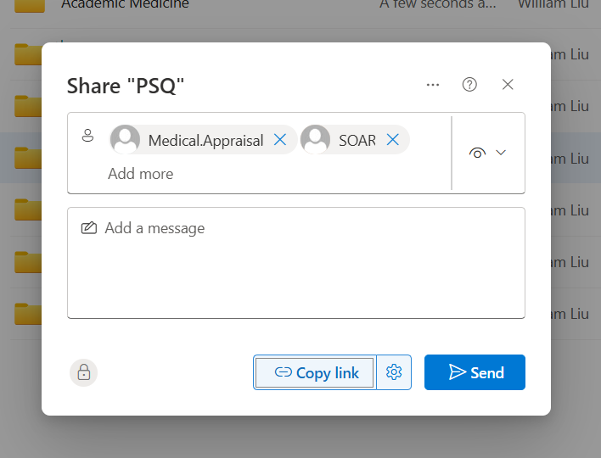The width and height of the screenshot is (601, 458).
Task: Click the lock sharing permissions icon
Action: tap(84, 372)
